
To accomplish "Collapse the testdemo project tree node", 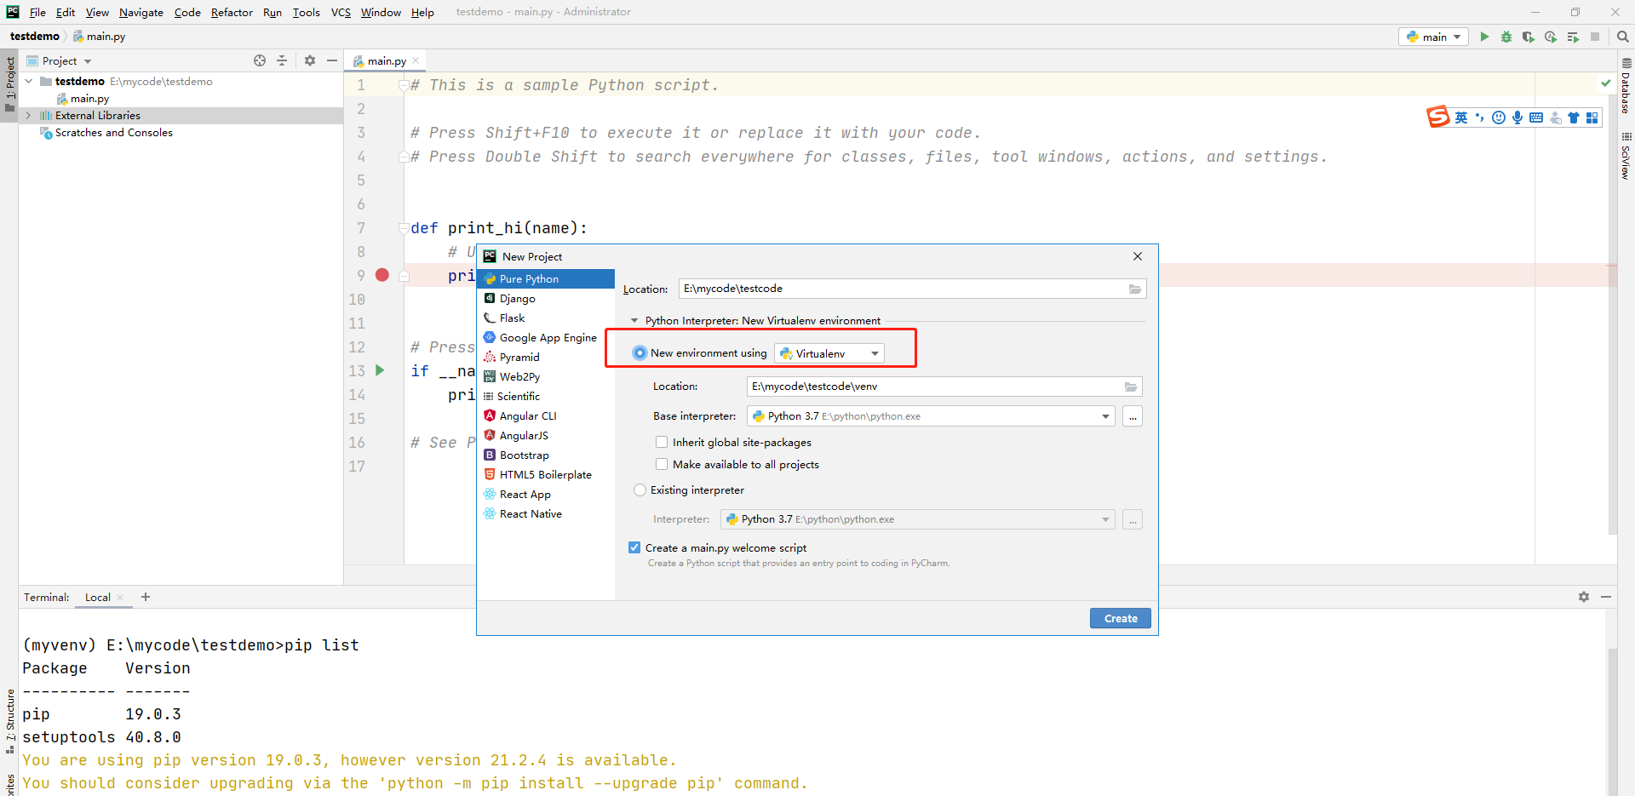I will coord(29,82).
